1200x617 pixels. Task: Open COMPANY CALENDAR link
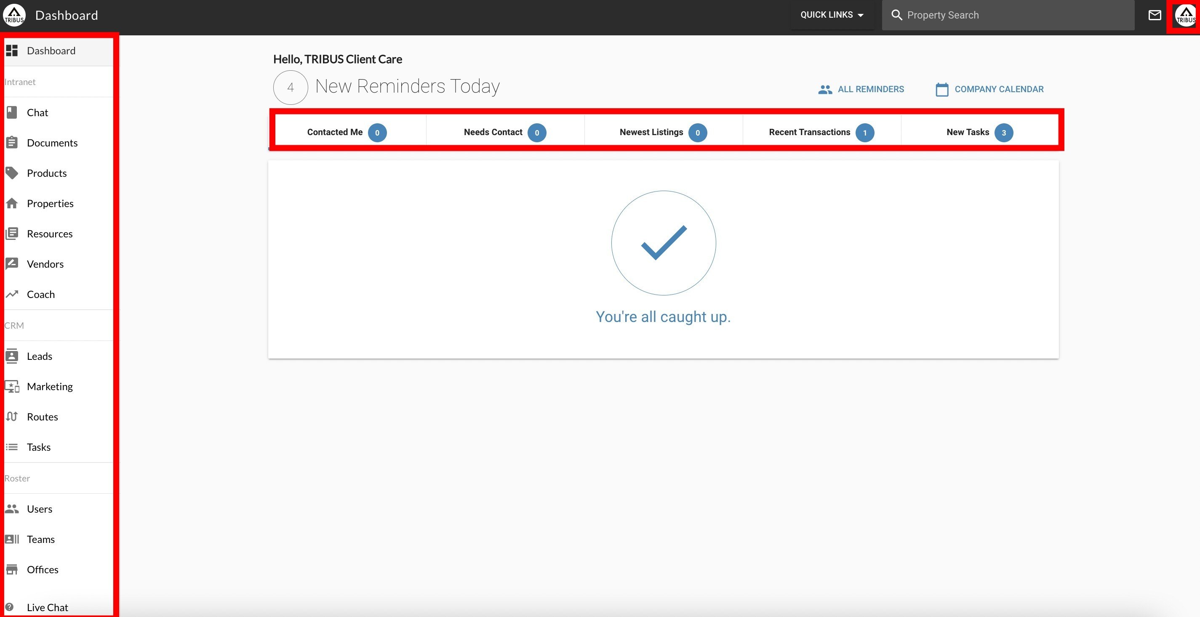click(x=989, y=89)
